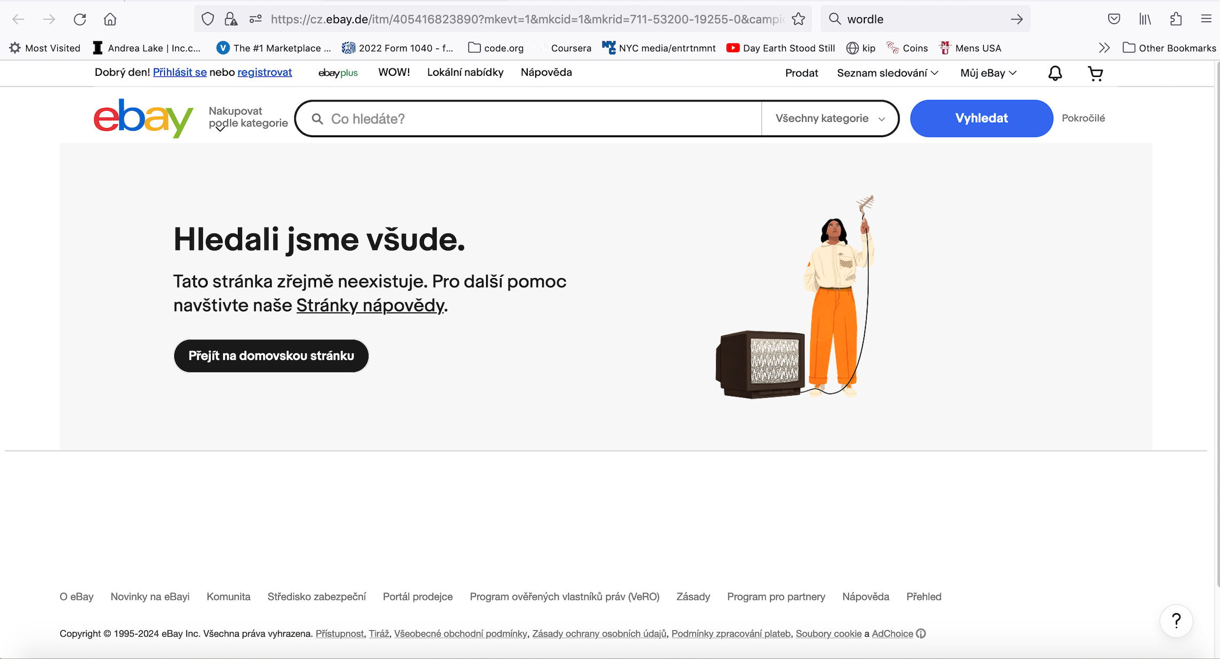Open the Všechny kategorie category selector

click(x=830, y=119)
